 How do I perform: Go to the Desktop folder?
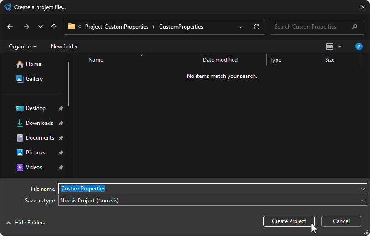click(31, 108)
